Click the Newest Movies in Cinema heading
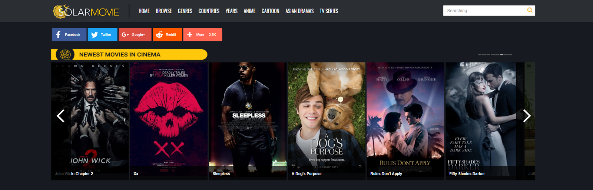 pos(120,55)
